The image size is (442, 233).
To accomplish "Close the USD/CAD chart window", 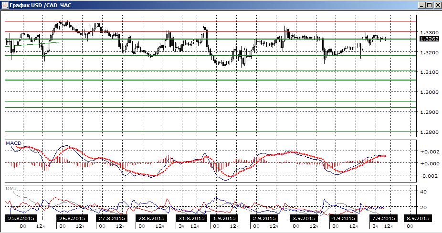I will tap(437, 5).
